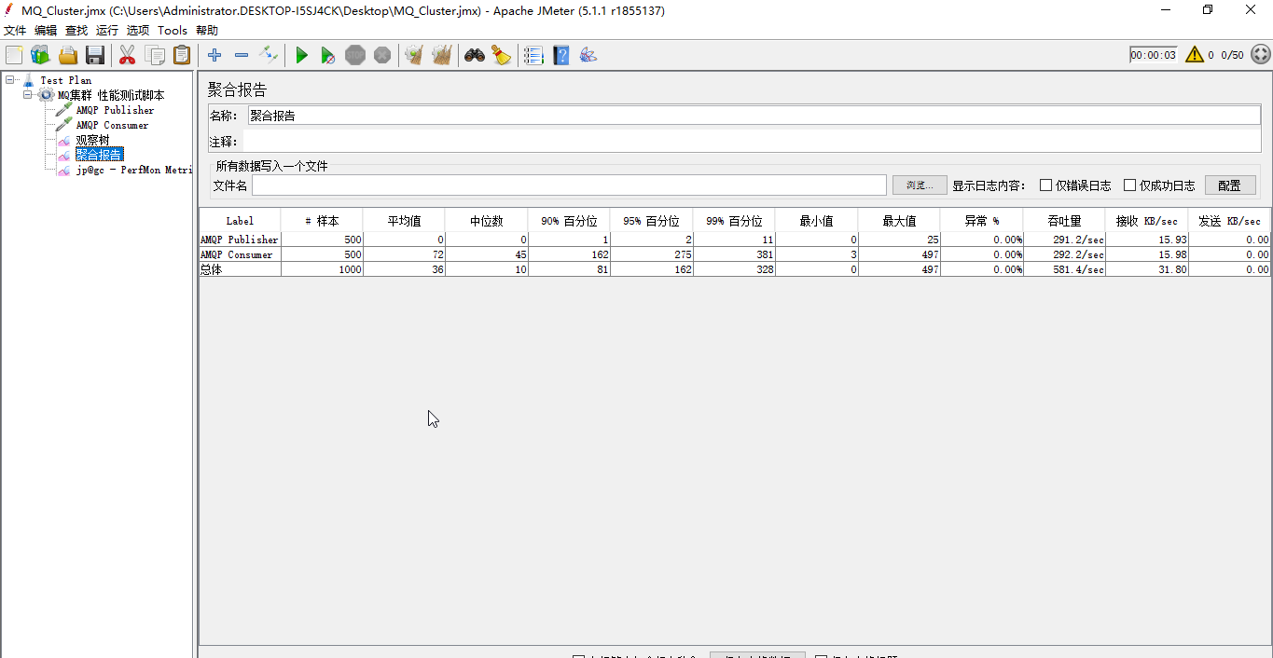
Task: Expand all nodes with plus icon
Action: (x=214, y=55)
